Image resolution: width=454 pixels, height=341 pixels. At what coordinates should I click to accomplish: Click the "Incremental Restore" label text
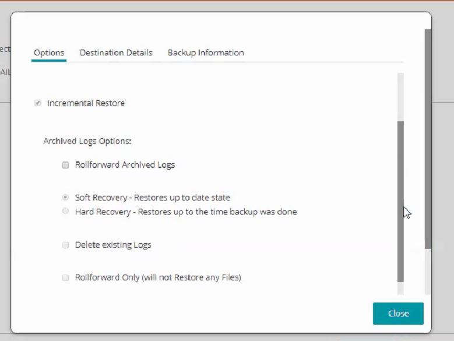click(x=86, y=103)
